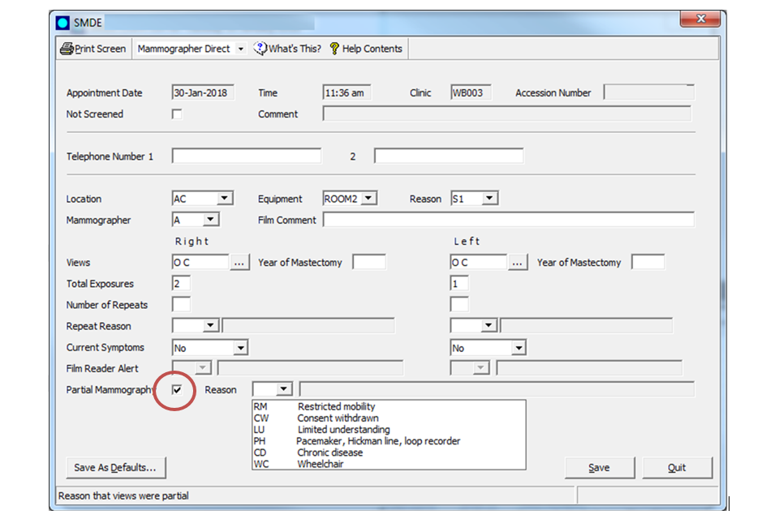Screen dimensions: 779x519
Task: Open Left Views ellipsis browse button
Action: [x=518, y=263]
